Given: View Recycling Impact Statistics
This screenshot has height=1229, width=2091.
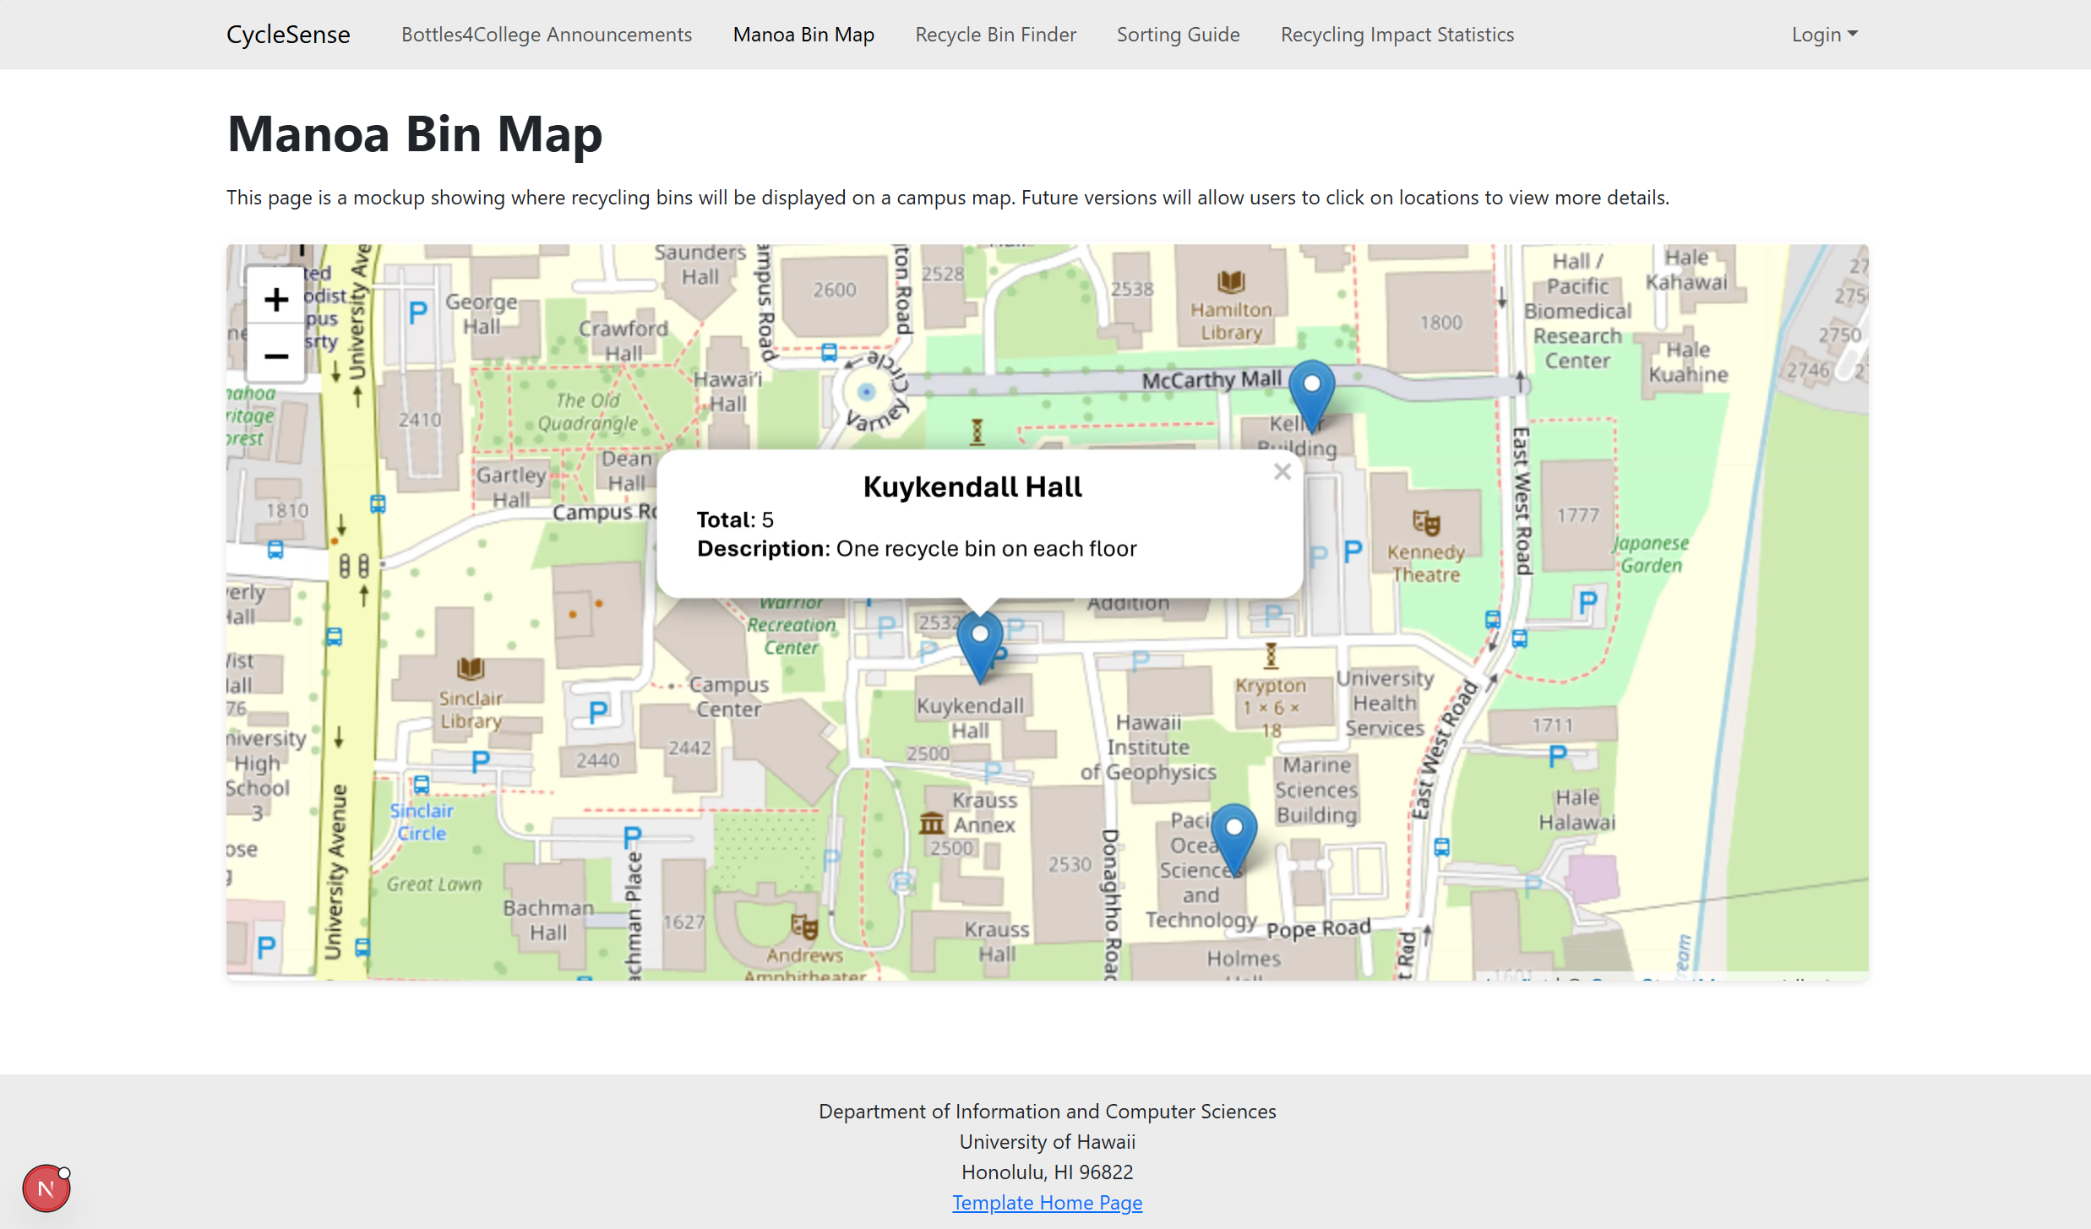Looking at the screenshot, I should pyautogui.click(x=1397, y=35).
